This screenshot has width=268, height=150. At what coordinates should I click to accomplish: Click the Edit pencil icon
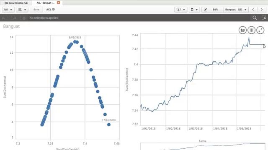click(206, 10)
